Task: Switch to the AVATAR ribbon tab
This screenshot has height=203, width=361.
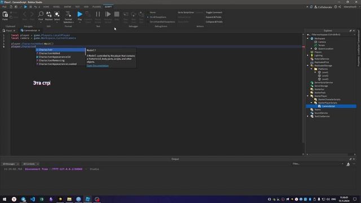Action: [68, 7]
